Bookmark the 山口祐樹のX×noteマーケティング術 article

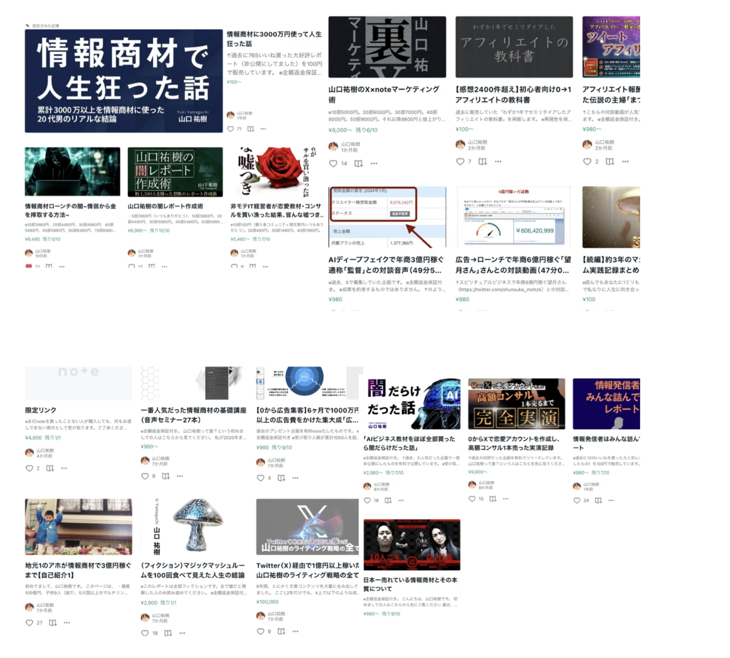pyautogui.click(x=358, y=163)
